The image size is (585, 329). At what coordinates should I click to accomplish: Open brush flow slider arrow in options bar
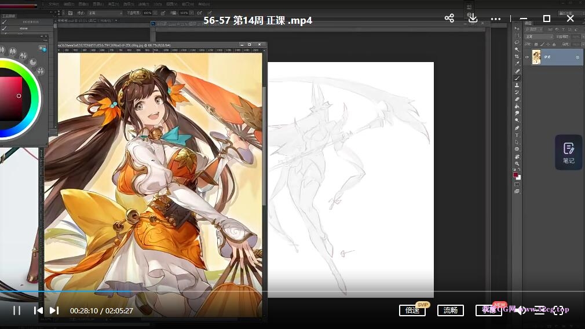(192, 13)
